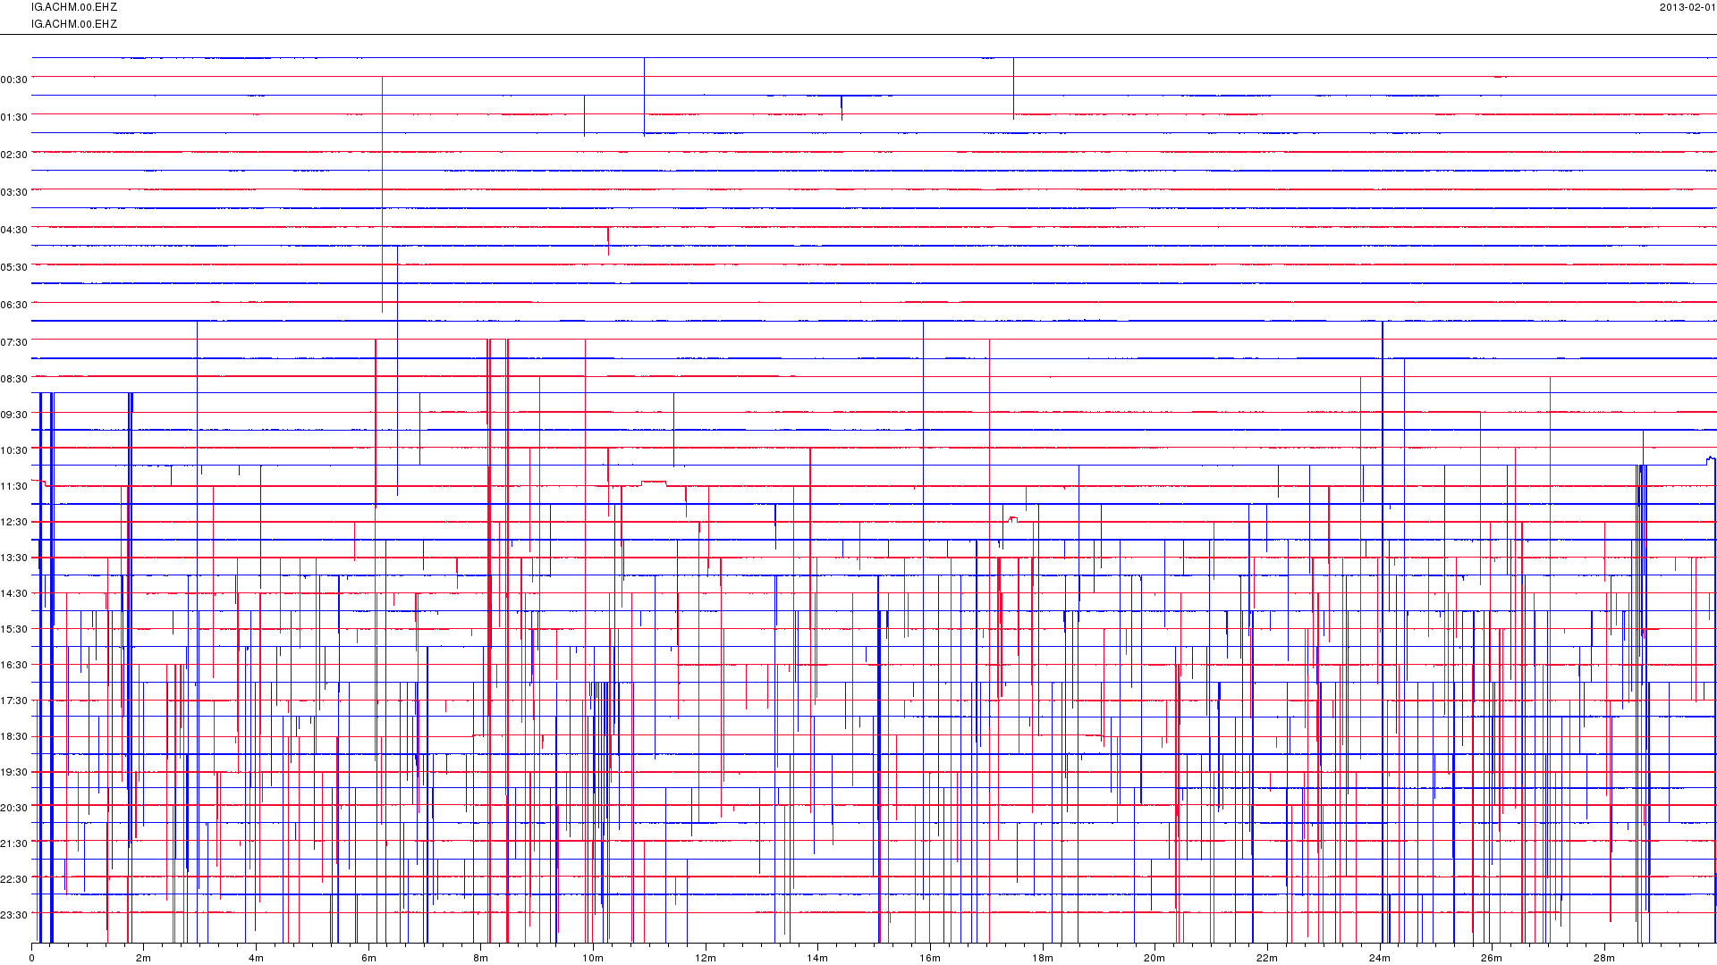Click the 19:30 time label
The height and width of the screenshot is (965, 1717).
point(14,772)
